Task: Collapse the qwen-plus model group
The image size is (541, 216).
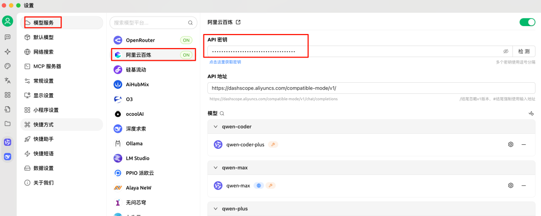Action: [x=216, y=208]
